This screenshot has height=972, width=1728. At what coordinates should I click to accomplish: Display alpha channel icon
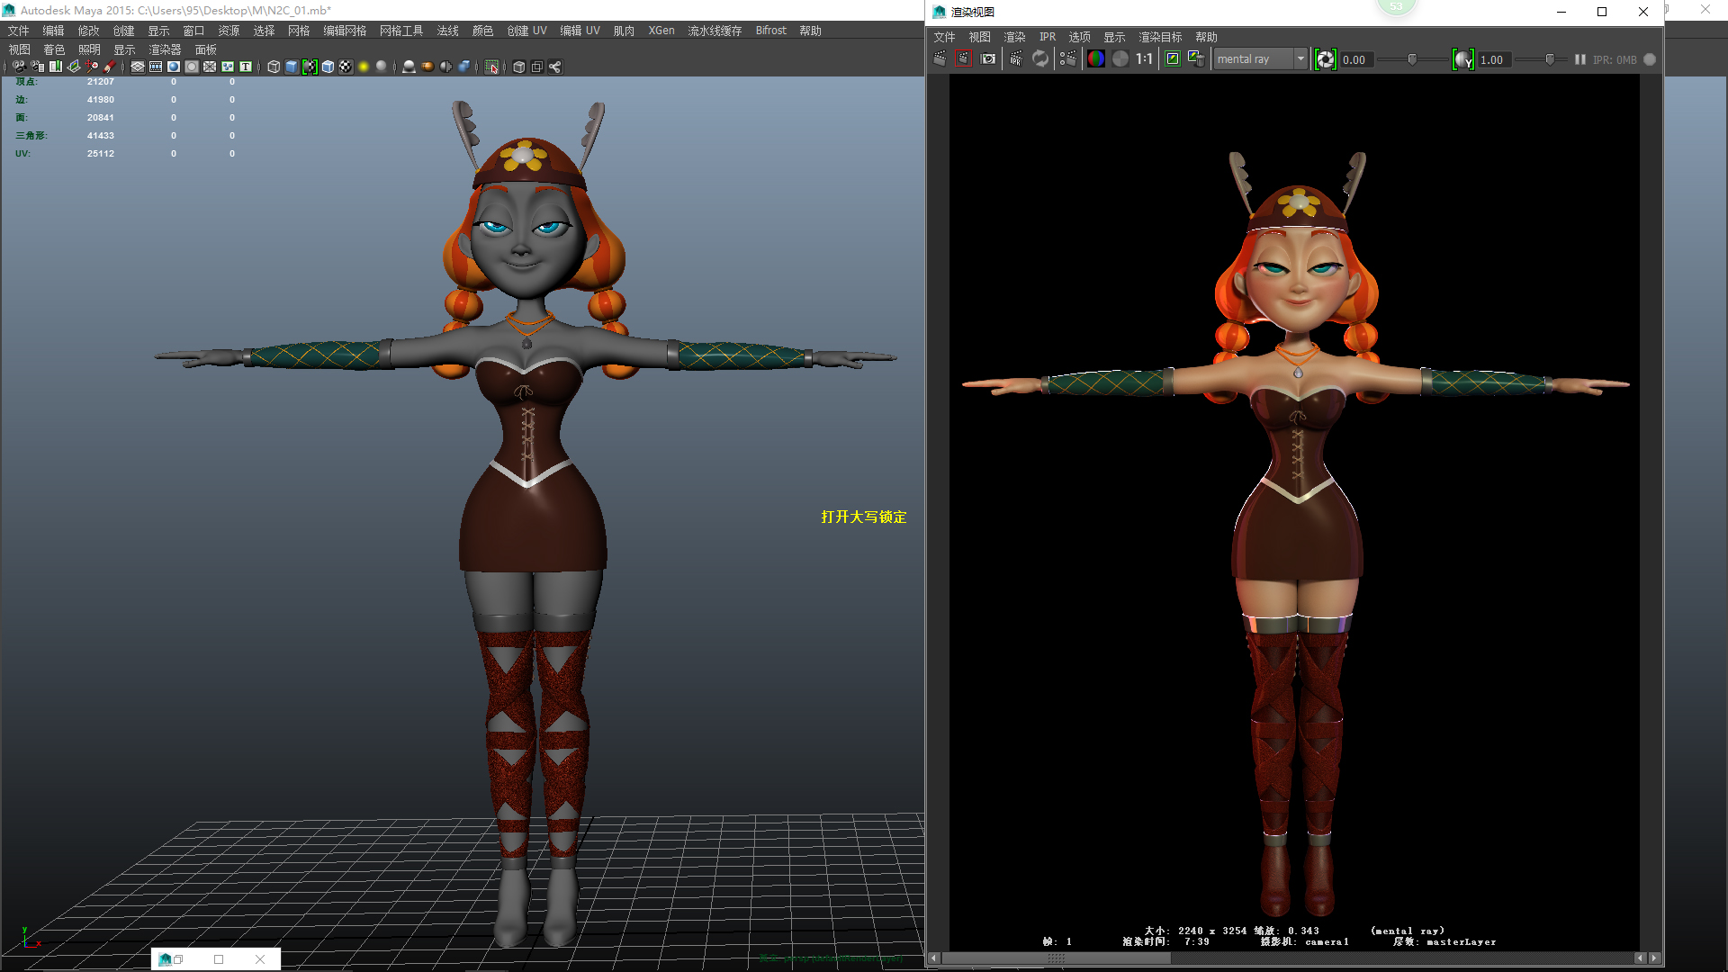tap(1120, 59)
